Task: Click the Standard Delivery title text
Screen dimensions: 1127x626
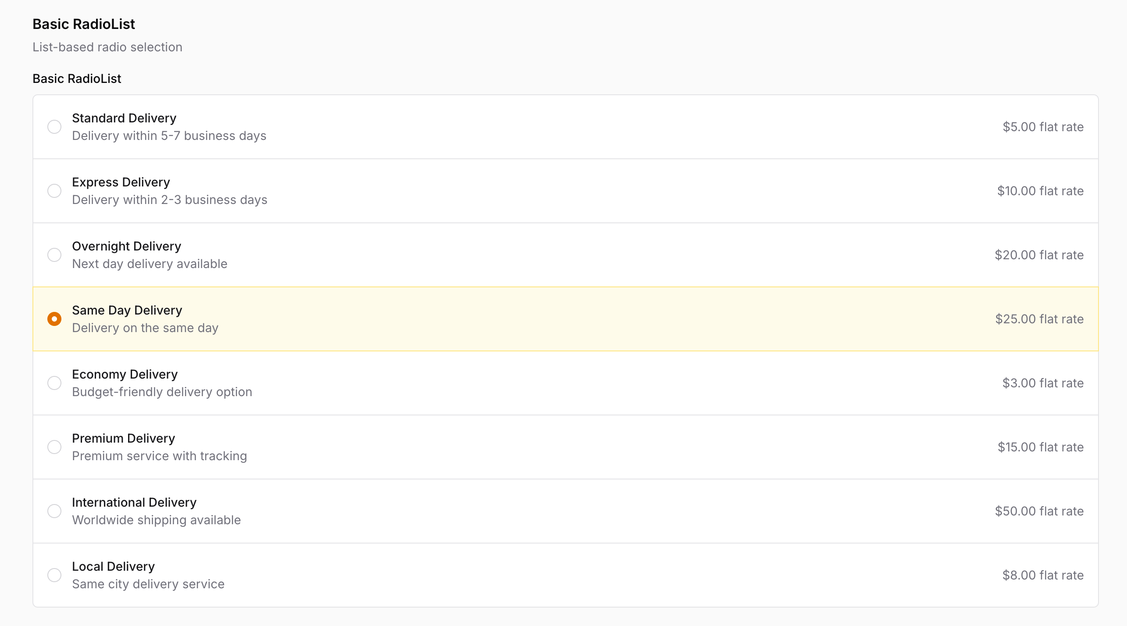Action: 124,118
